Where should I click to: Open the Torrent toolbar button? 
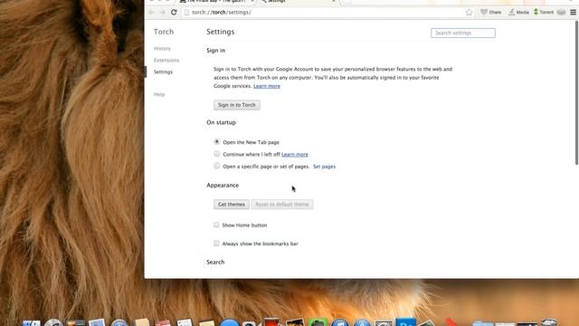[544, 12]
